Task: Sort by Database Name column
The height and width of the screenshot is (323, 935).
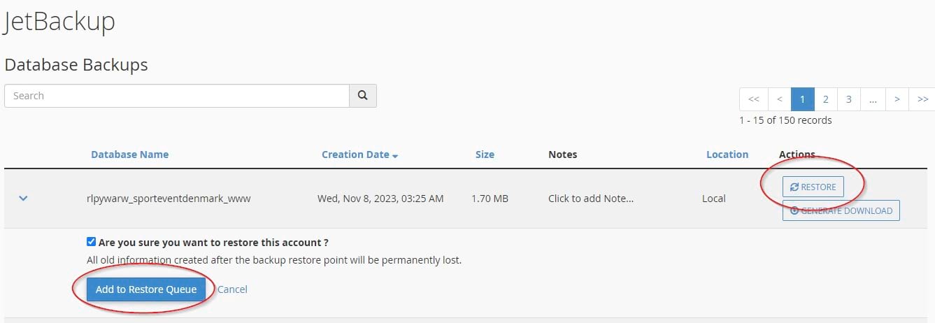Action: [129, 155]
